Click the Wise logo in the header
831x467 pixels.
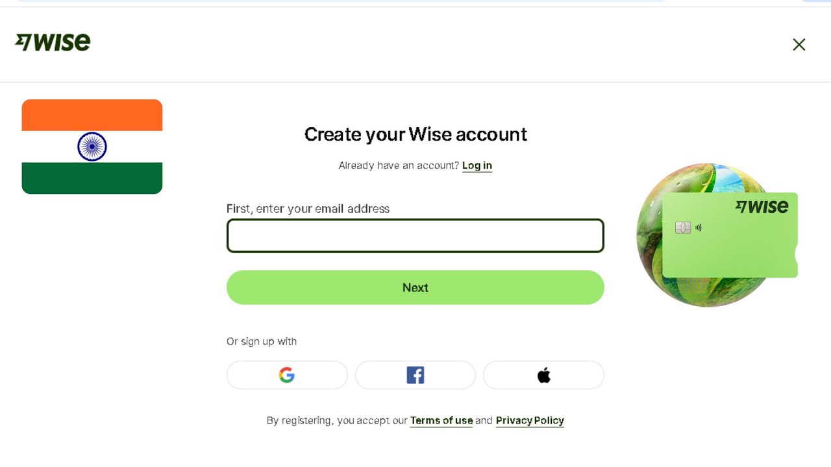click(53, 42)
